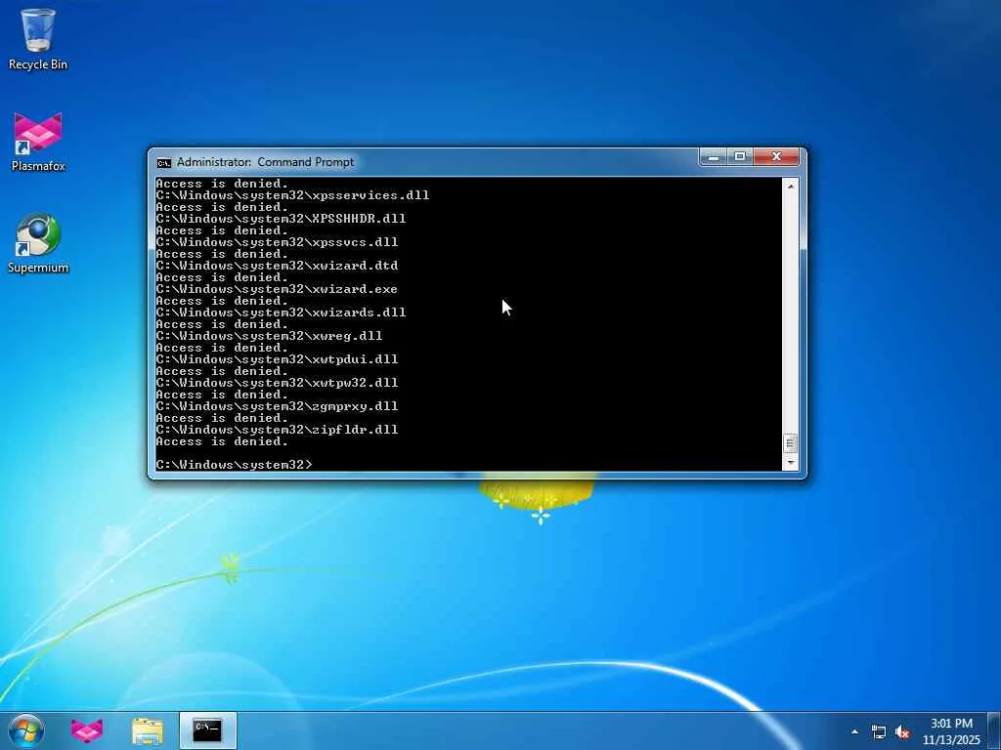Click the xwtpdui.dll output line
The height and width of the screenshot is (750, 1001).
(x=277, y=359)
